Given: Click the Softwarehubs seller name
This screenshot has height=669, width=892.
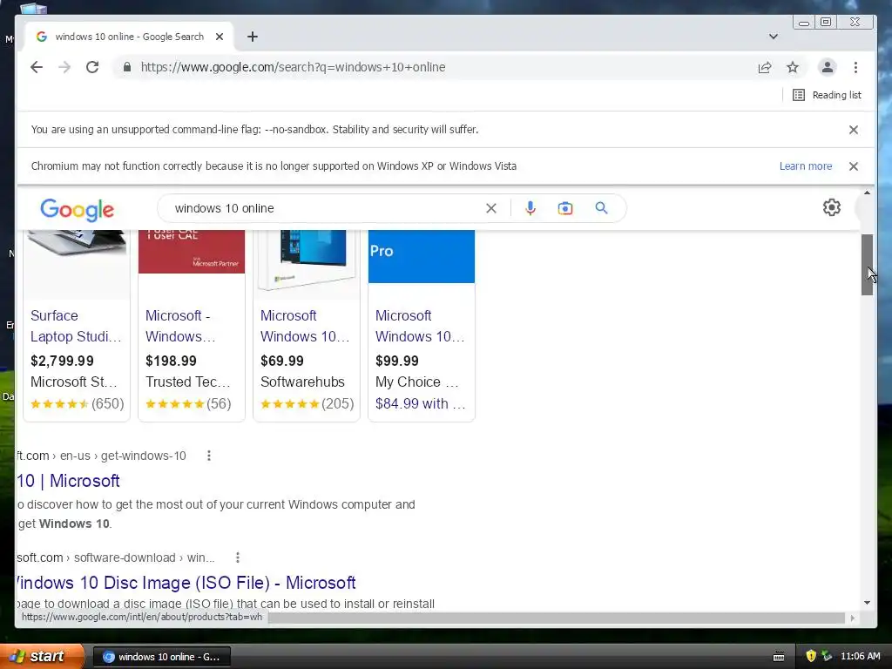Looking at the screenshot, I should 302,382.
